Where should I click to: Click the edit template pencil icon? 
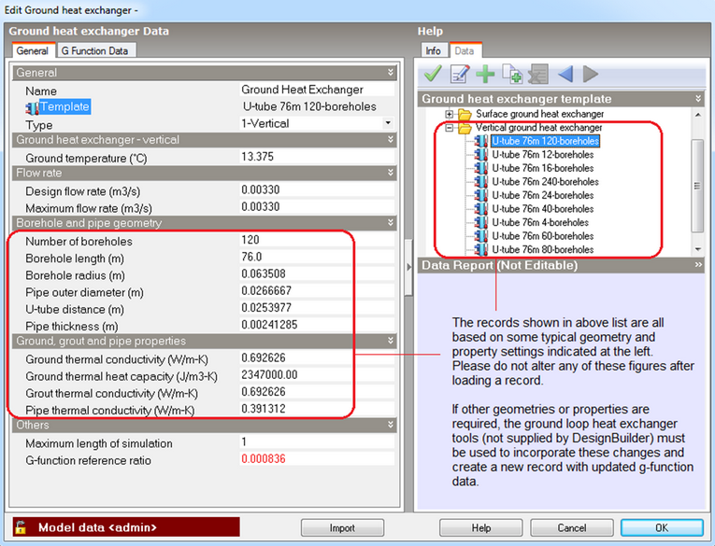(459, 75)
